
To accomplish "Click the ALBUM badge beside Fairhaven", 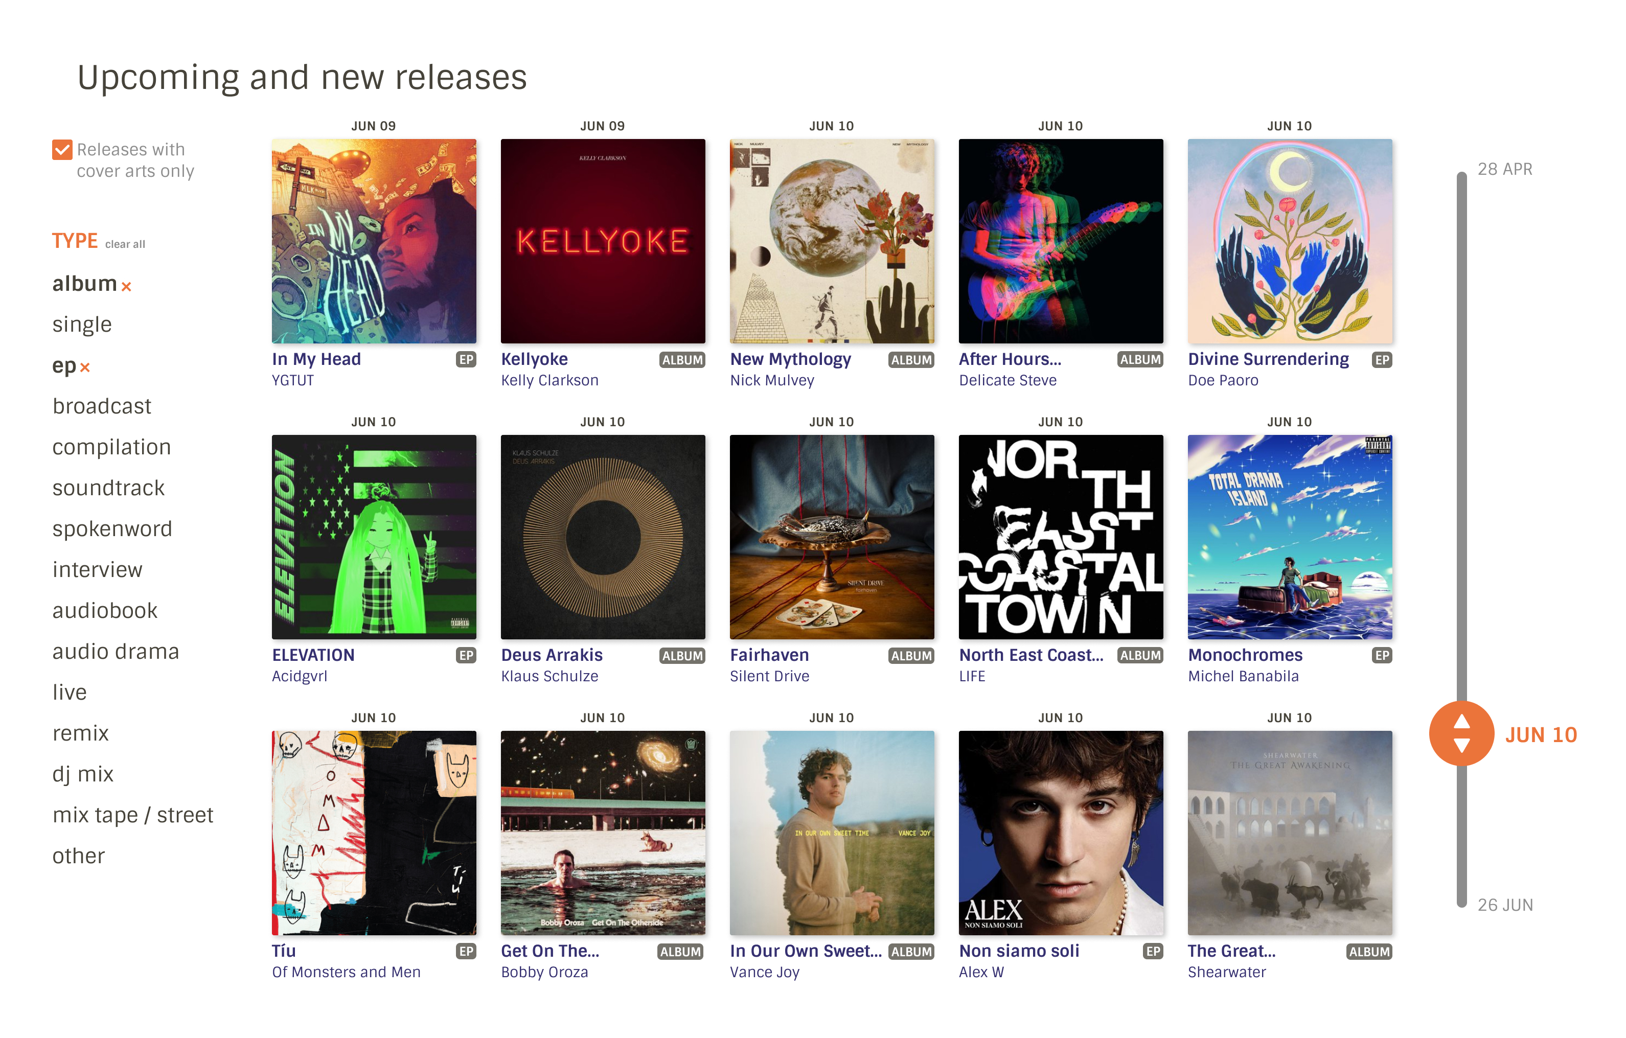I will click(x=911, y=656).
